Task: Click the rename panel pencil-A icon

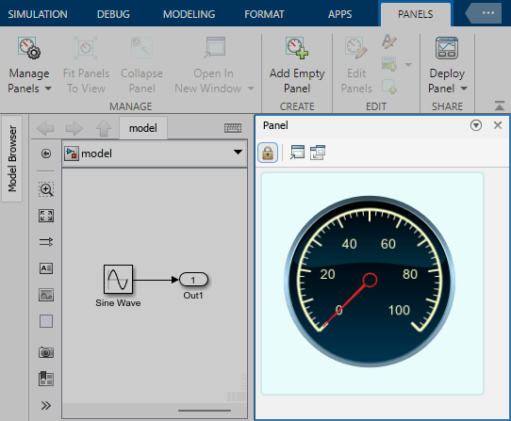Action: coord(389,41)
